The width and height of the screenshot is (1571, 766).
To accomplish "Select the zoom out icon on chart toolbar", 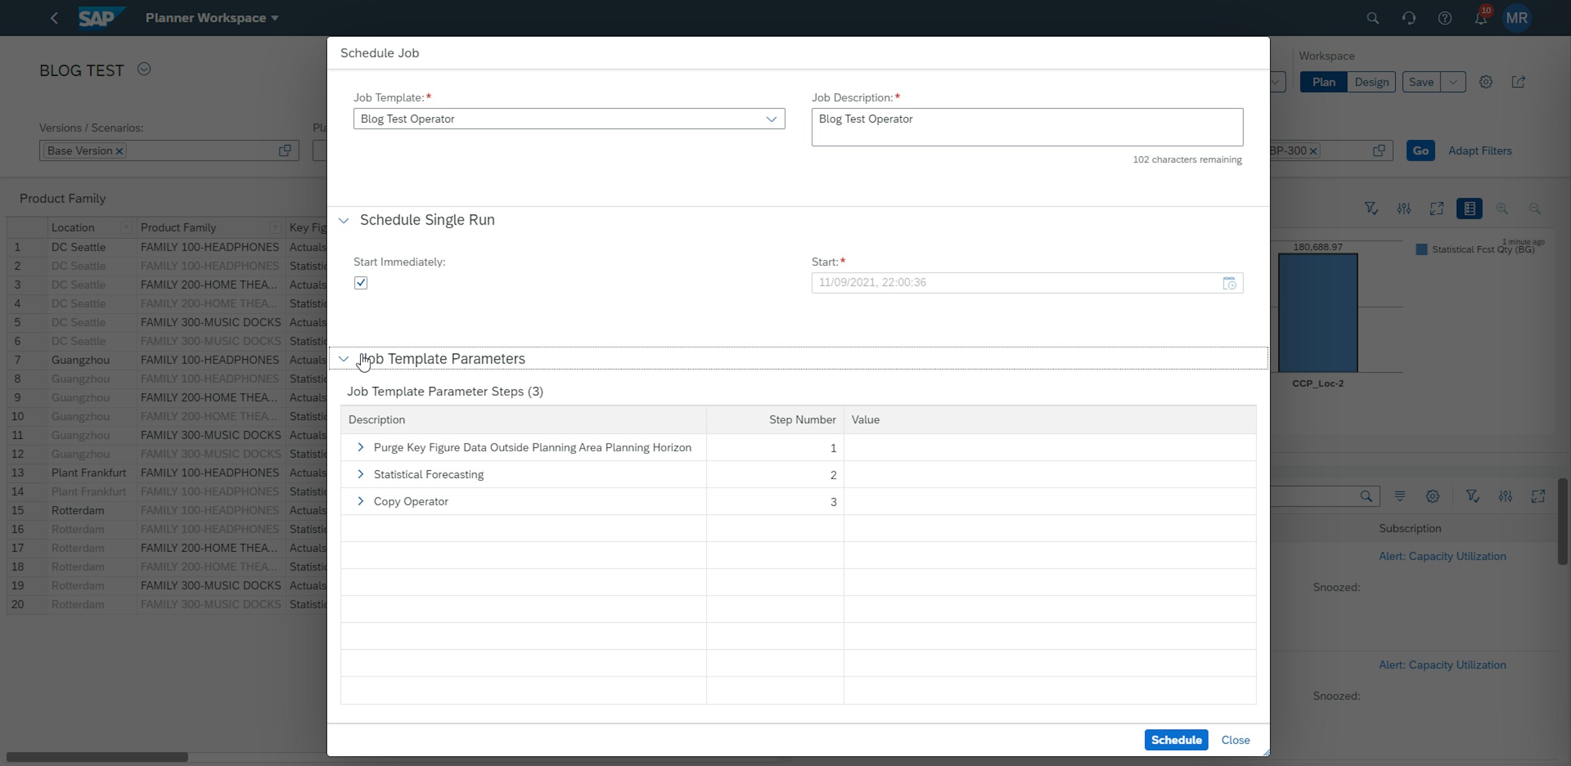I will click(1535, 208).
